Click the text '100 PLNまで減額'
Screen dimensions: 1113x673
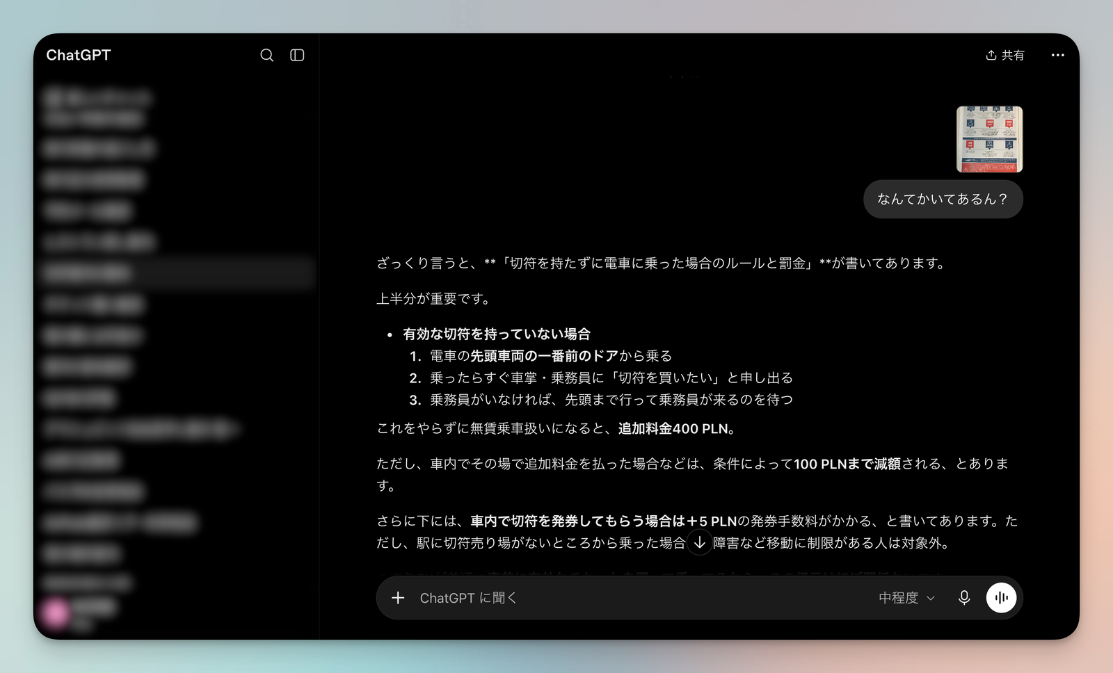[x=847, y=464]
